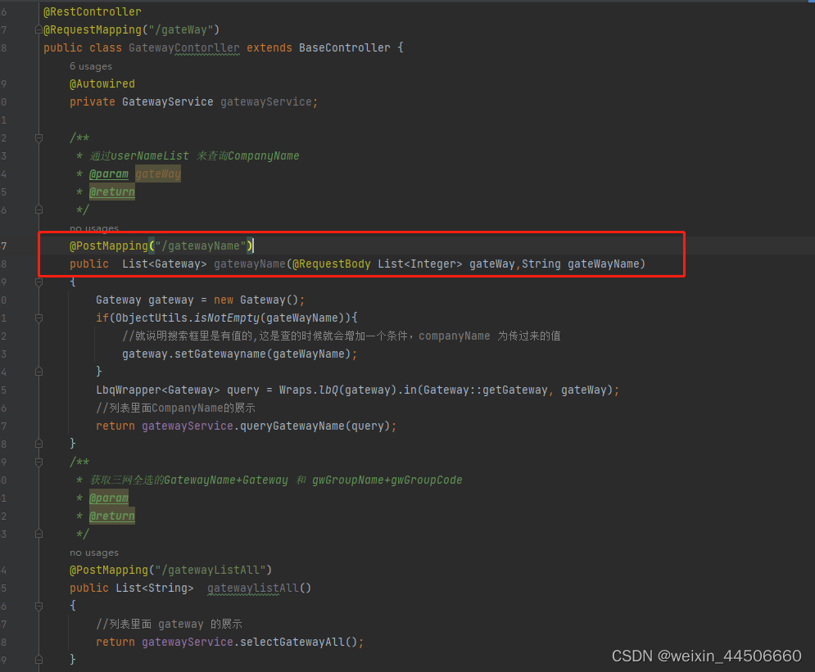This screenshot has height=672, width=815.
Task: Fold the if(ObjectUtils.isNotEmpty) block
Action: pos(38,318)
